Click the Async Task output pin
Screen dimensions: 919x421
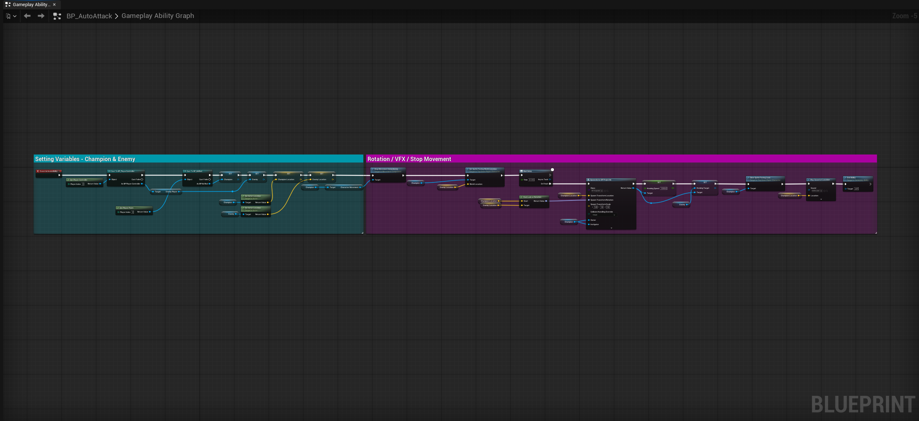pyautogui.click(x=550, y=179)
